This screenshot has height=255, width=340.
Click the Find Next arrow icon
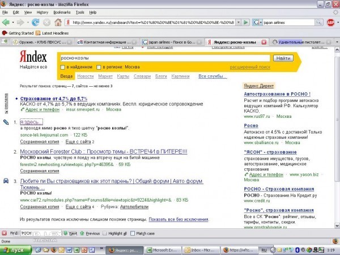point(65,233)
